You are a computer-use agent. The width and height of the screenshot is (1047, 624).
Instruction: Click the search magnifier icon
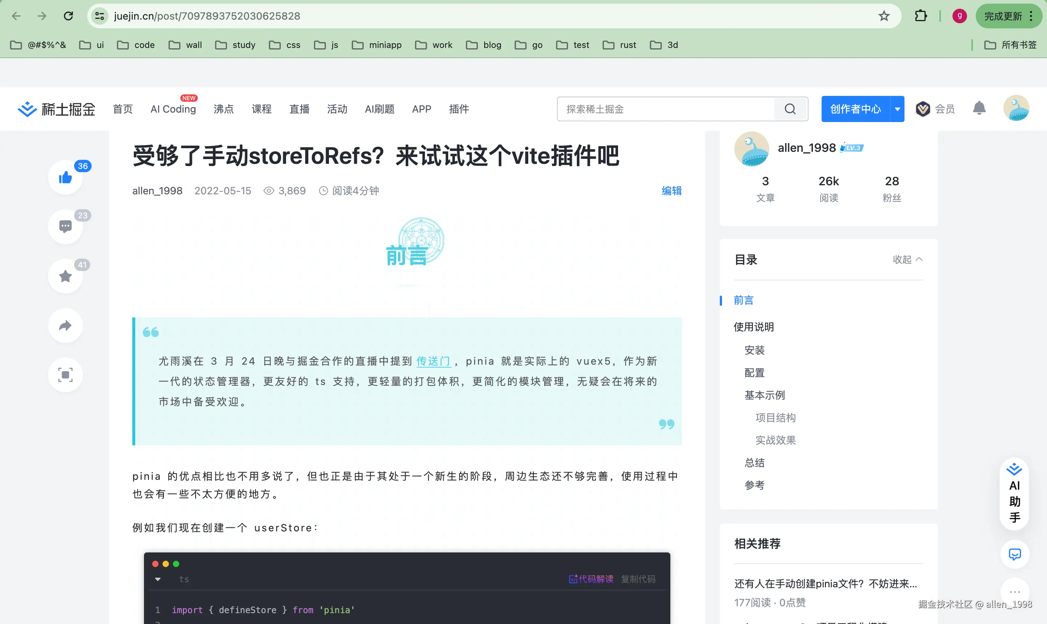coord(790,109)
